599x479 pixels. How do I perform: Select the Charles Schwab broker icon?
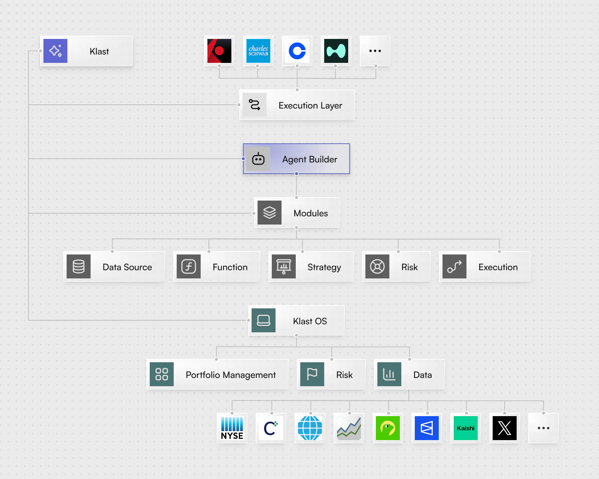tap(258, 51)
